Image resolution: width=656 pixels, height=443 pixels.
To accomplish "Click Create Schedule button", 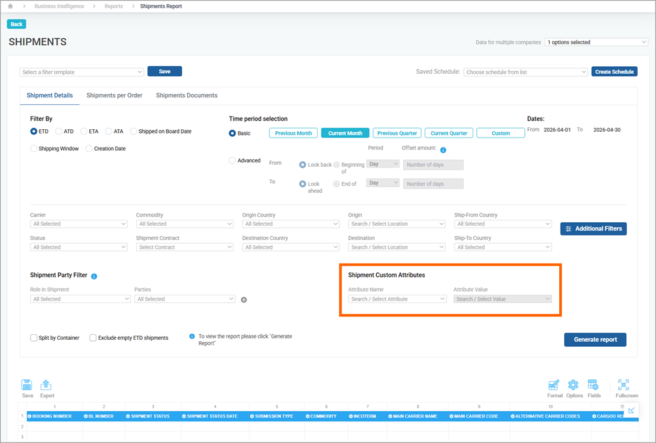I will (x=614, y=72).
